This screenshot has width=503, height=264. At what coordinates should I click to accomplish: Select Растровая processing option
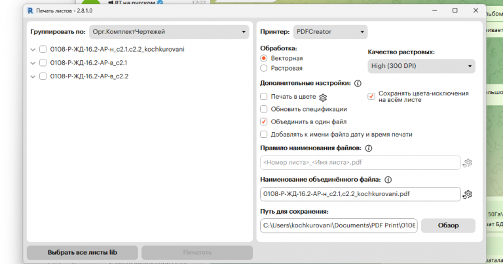(x=264, y=68)
